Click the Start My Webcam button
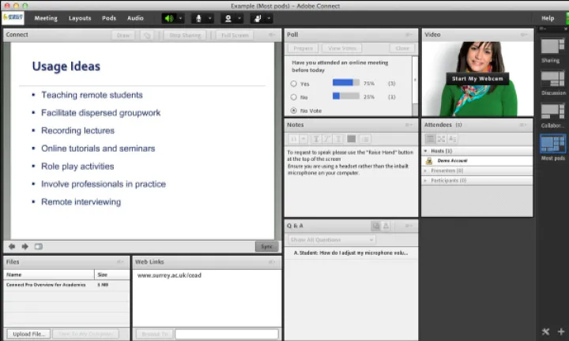 pos(477,79)
